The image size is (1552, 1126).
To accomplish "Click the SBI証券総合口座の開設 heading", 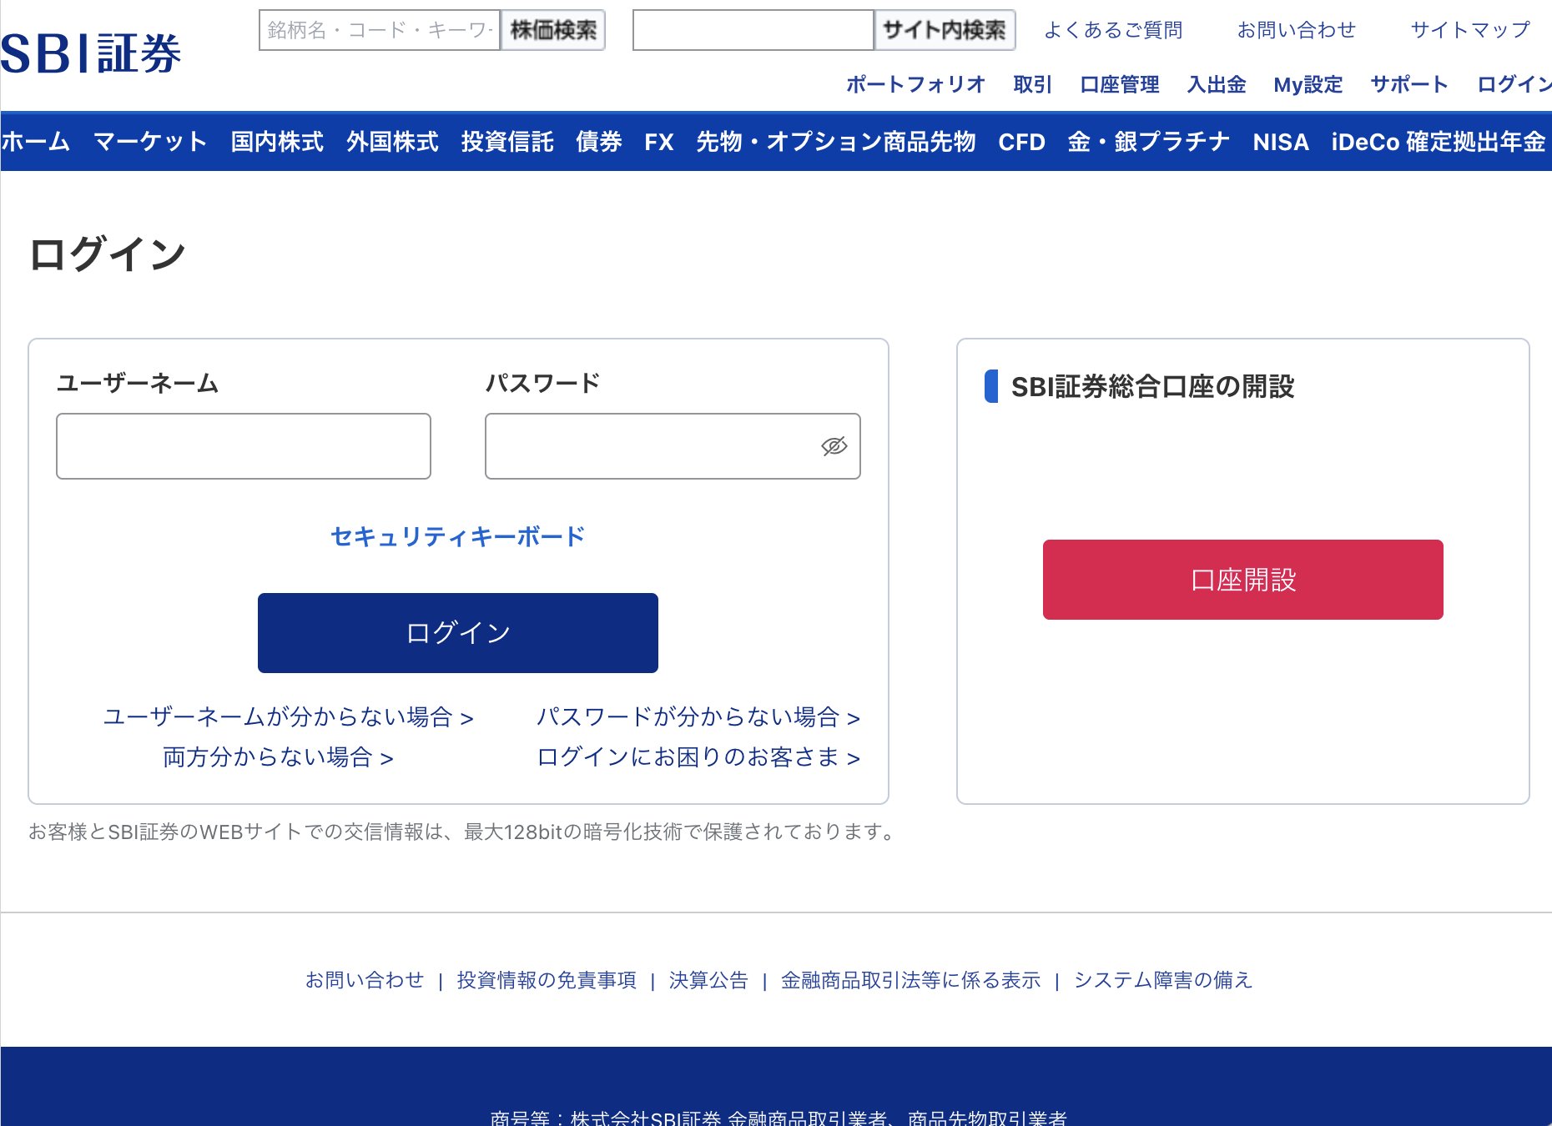I will click(x=1152, y=386).
